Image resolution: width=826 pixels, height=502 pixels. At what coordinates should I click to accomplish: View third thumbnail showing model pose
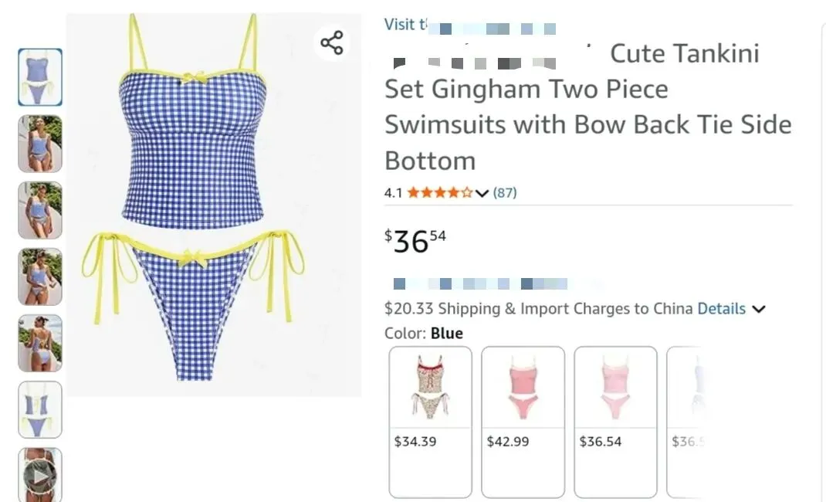point(40,210)
